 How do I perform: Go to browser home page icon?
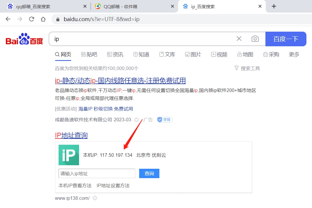click(43, 19)
